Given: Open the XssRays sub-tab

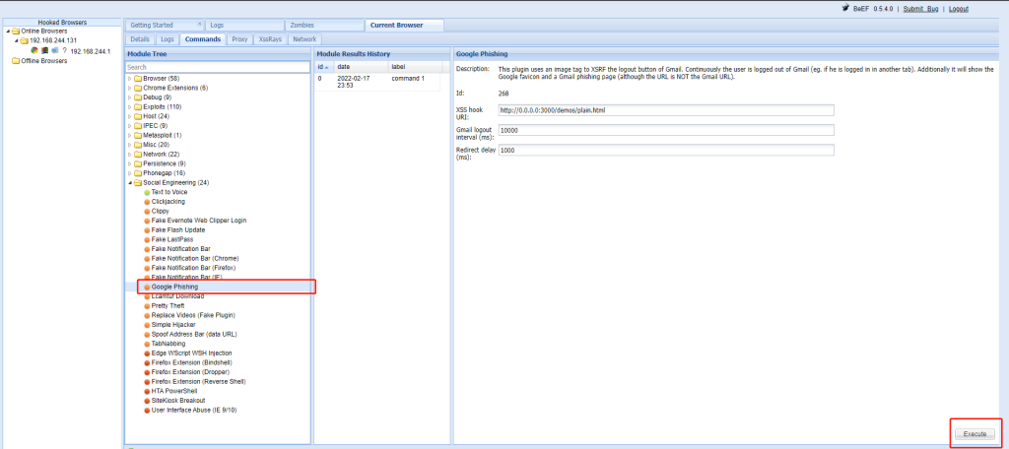Looking at the screenshot, I should tap(270, 39).
